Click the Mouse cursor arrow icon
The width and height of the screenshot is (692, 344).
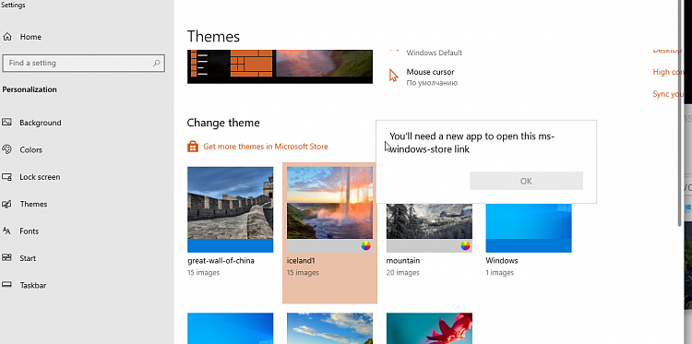click(393, 76)
